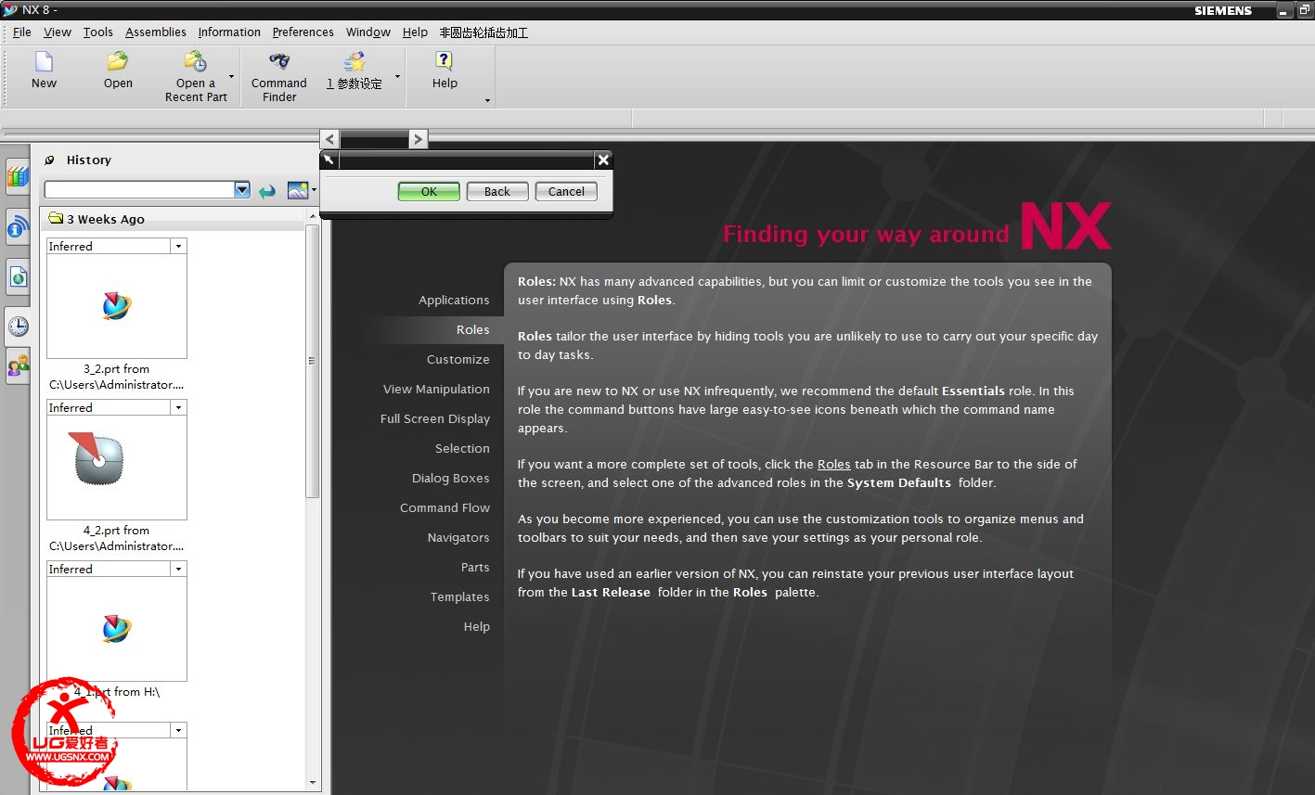Click the History refresh arrow icon
Screen dimensions: 1315x795
tap(267, 190)
